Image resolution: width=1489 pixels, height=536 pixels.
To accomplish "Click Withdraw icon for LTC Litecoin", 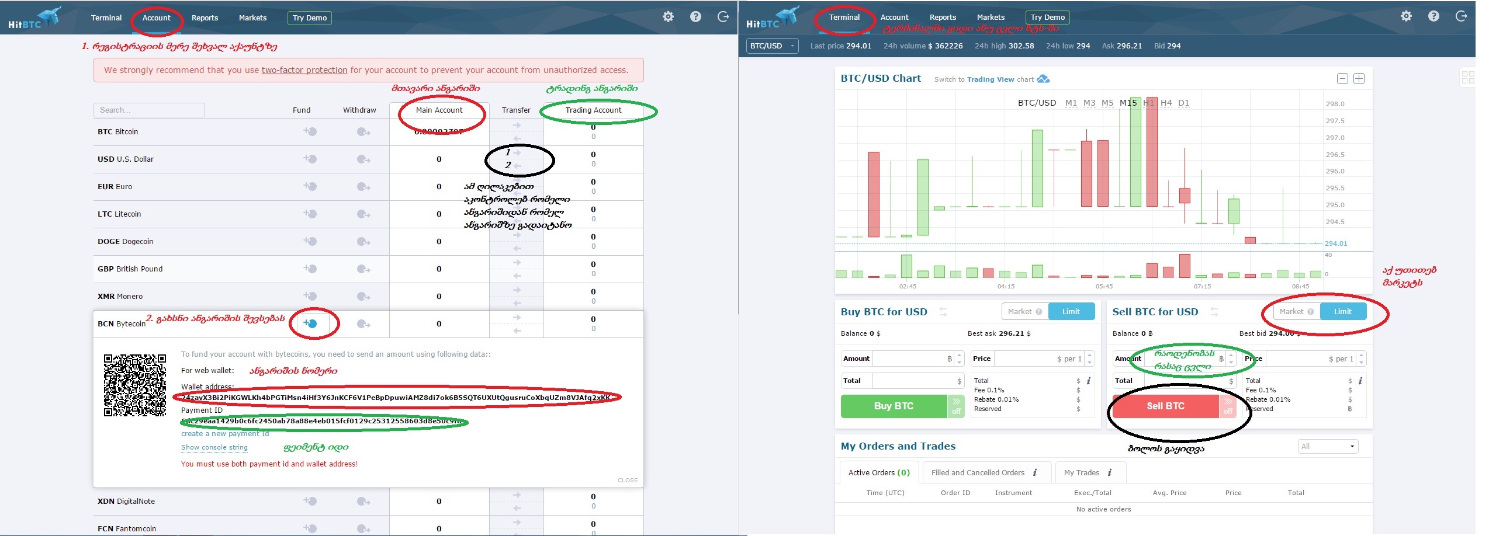I will [363, 214].
